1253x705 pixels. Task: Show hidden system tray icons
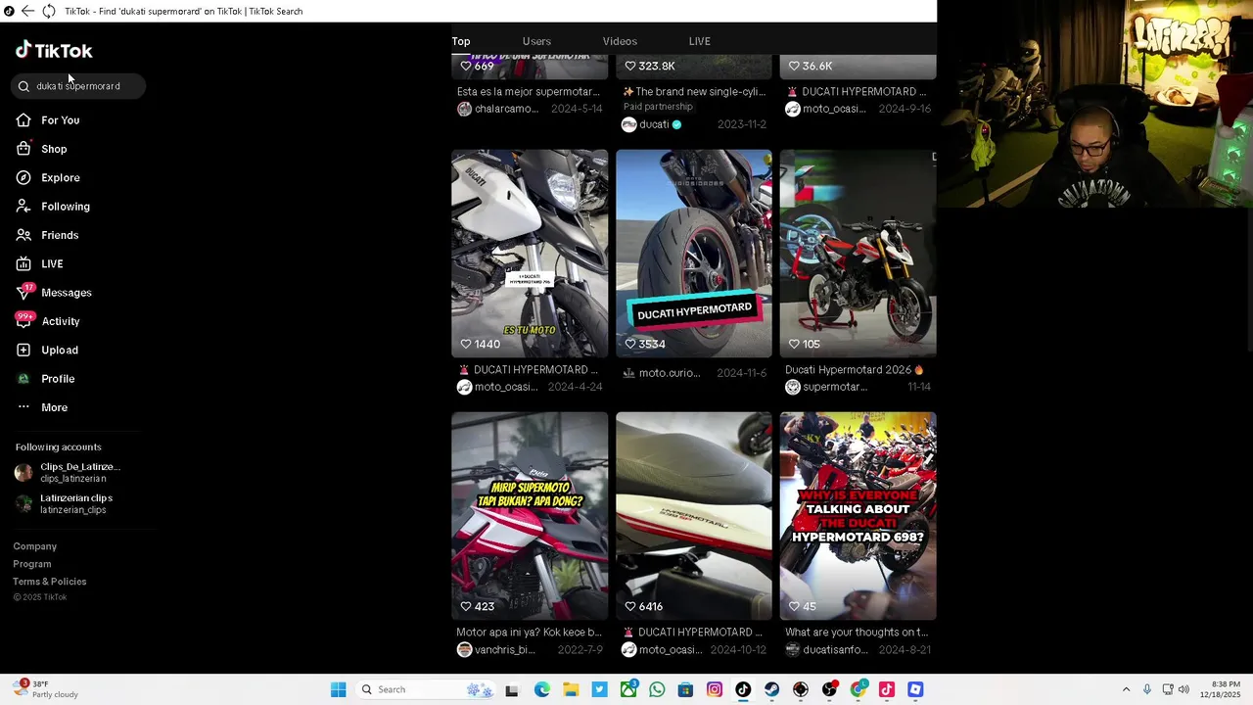1126,689
